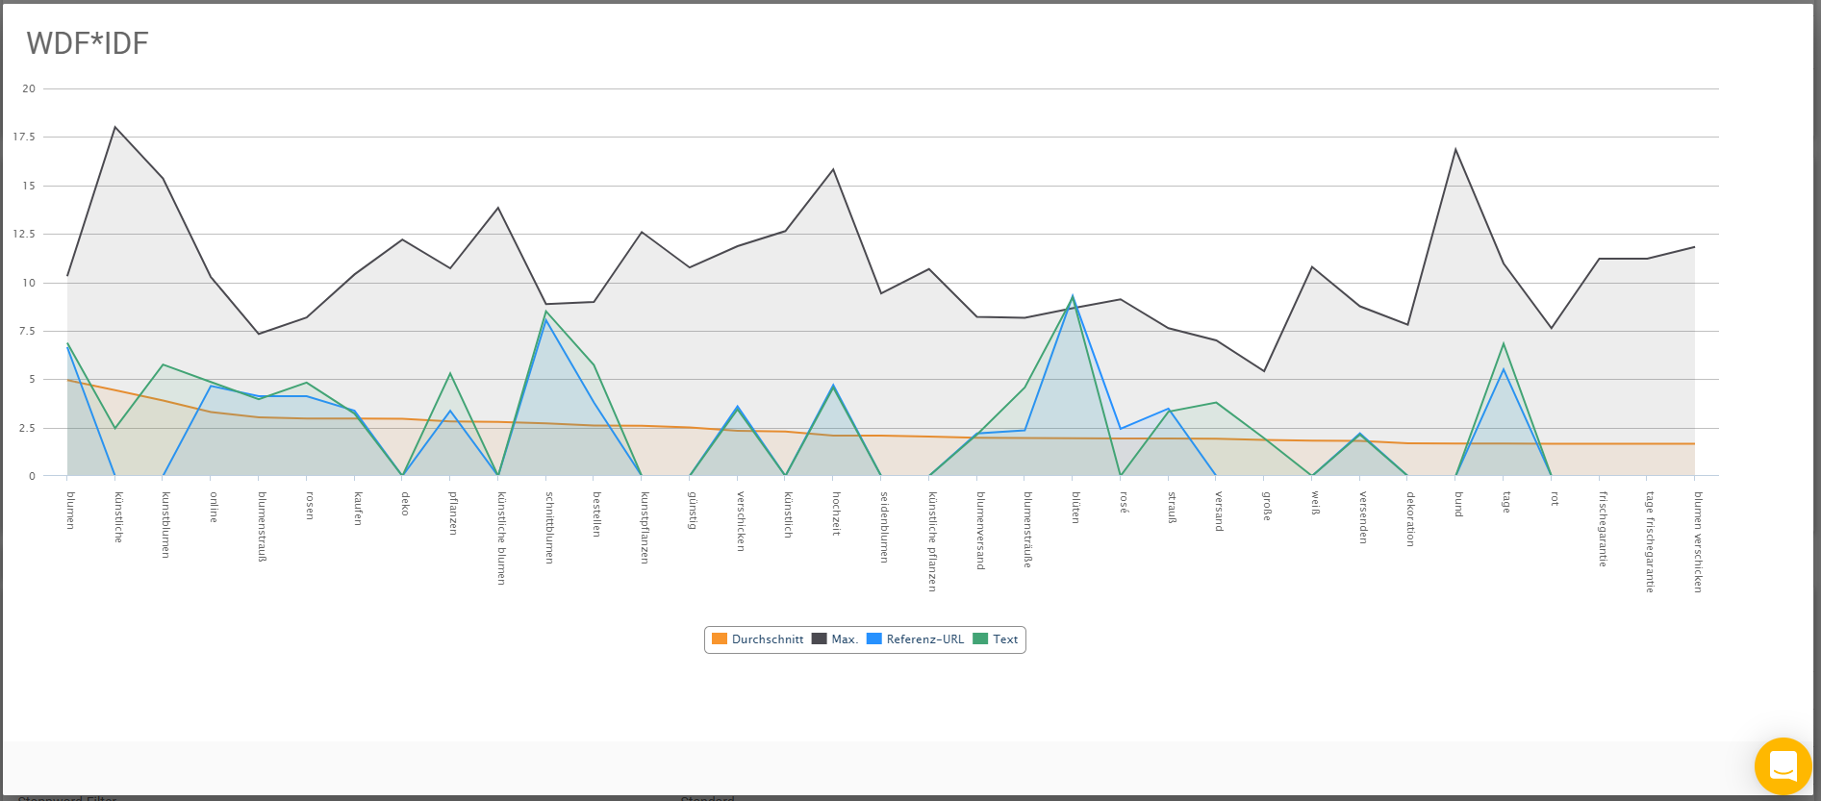Click the 'blumenstrauß' x-axis label
Viewport: 1821px width, 801px height.
coord(262,526)
